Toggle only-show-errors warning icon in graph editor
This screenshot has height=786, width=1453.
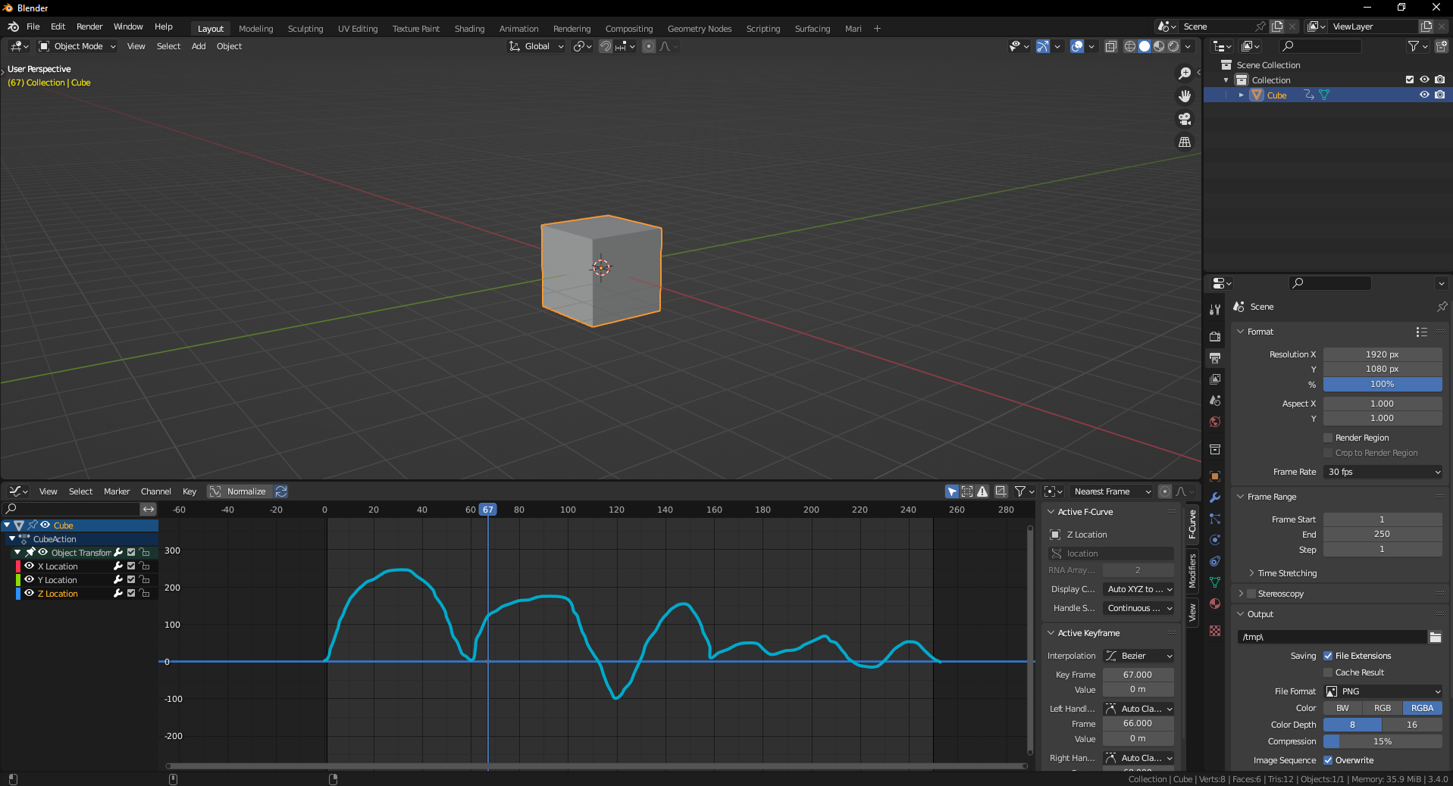(982, 491)
